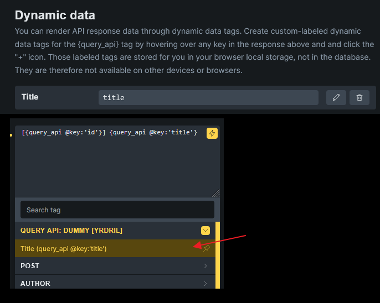Click the yellow lightning bolt dynamic data icon

[x=212, y=133]
